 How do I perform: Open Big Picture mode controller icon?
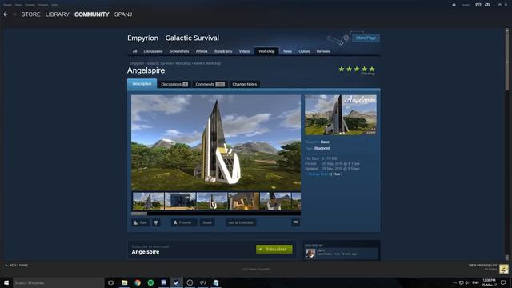tap(487, 5)
